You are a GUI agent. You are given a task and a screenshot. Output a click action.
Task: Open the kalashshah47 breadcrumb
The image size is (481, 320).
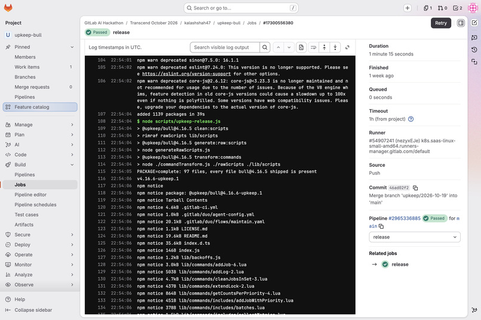(x=198, y=23)
